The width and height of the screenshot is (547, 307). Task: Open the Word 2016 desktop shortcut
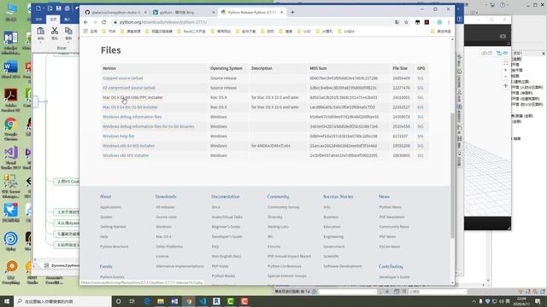[x=11, y=70]
